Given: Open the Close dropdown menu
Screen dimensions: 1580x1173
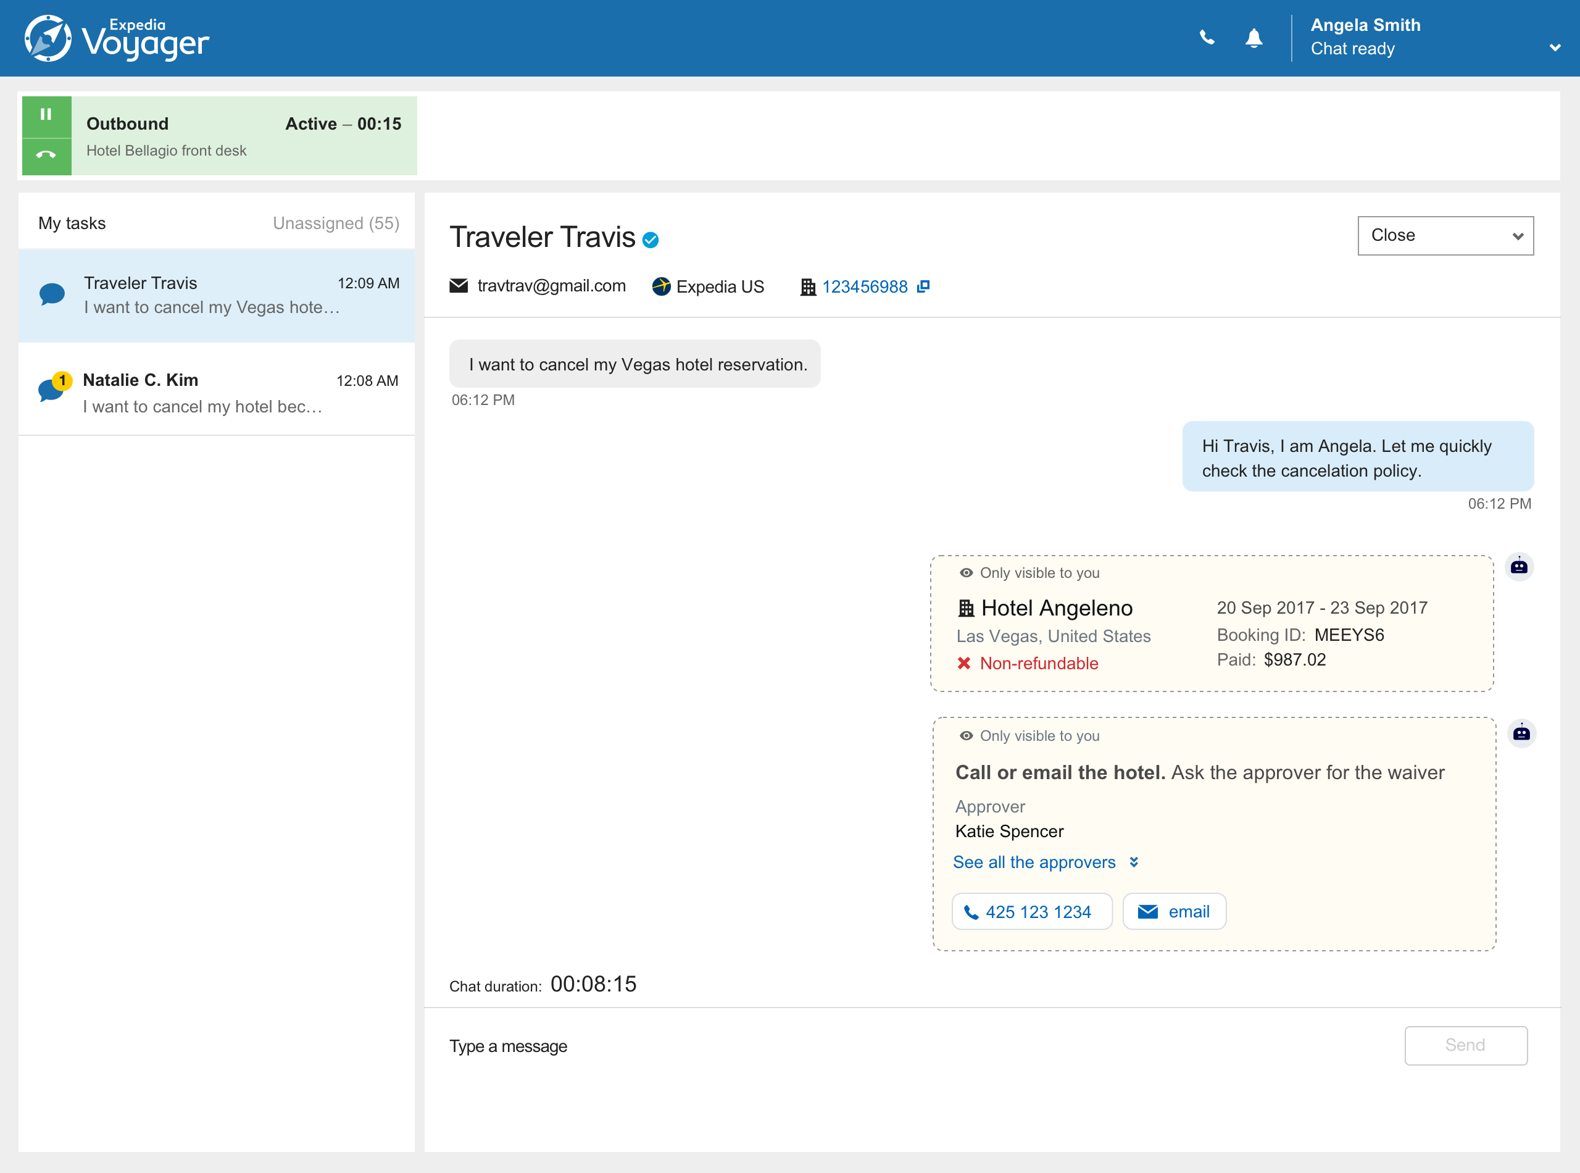Looking at the screenshot, I should pos(1444,236).
